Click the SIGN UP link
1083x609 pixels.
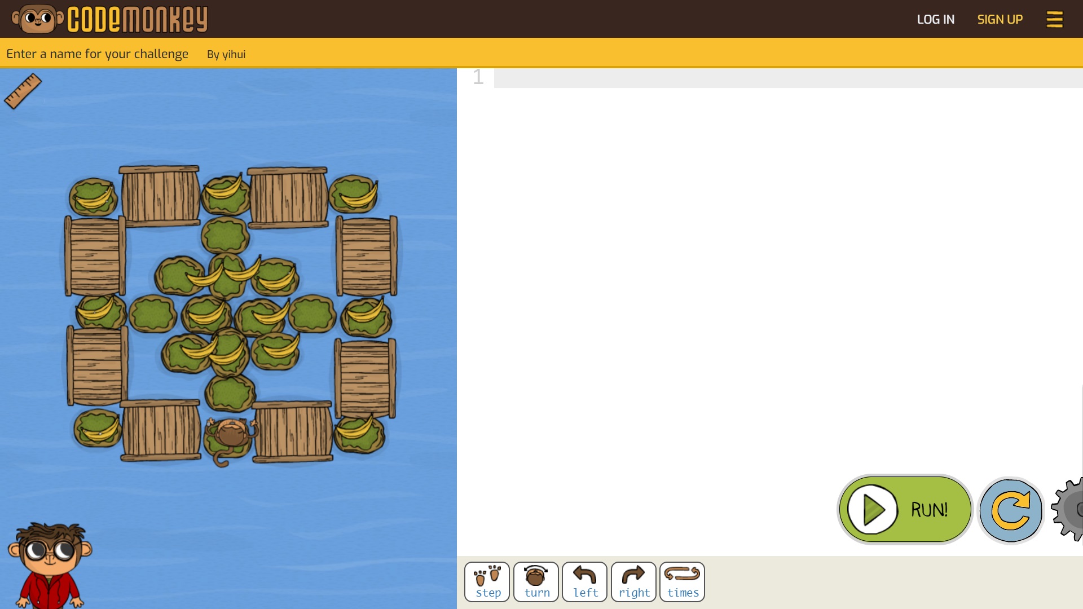(x=1000, y=19)
